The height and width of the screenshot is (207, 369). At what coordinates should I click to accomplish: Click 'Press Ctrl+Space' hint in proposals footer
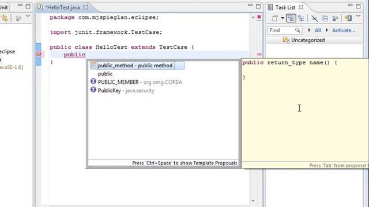[184, 163]
